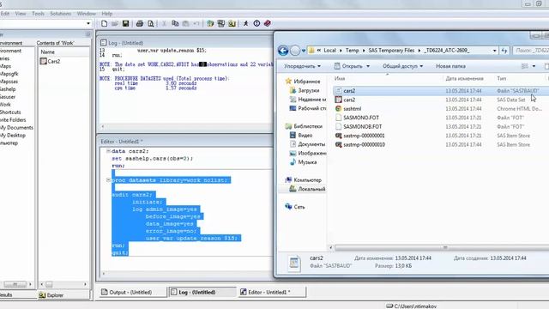The width and height of the screenshot is (549, 309).
Task: Click the New Library icon in toolbar
Action: click(x=210, y=23)
